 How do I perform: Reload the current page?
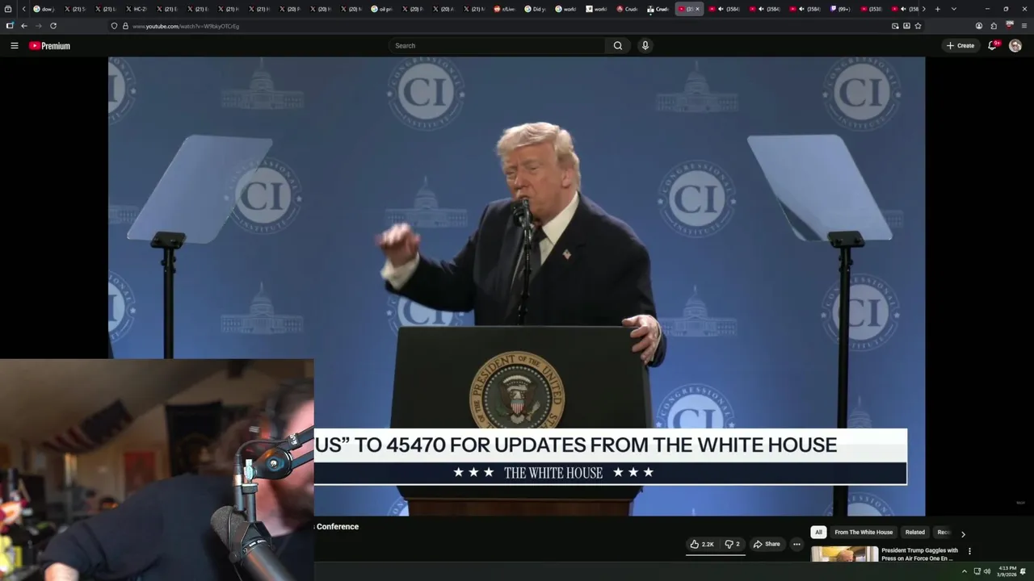pos(53,26)
